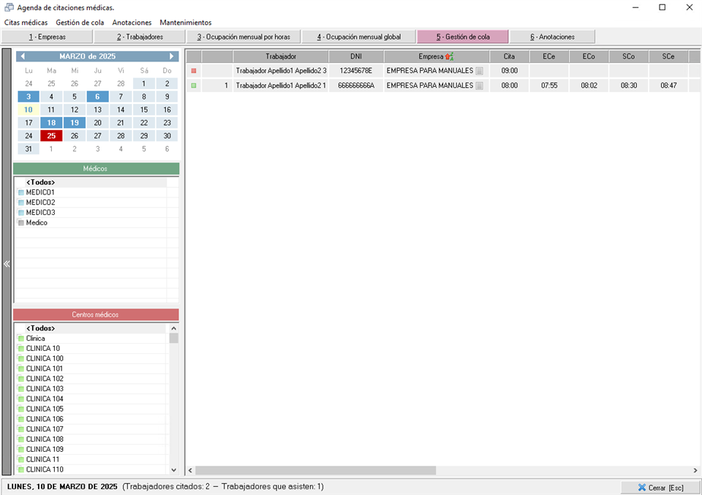Click green status marker of second worker row
Screen dimensions: 702x495
click(194, 86)
